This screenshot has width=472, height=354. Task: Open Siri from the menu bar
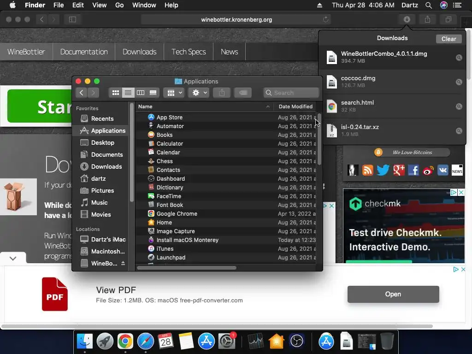[x=444, y=5]
